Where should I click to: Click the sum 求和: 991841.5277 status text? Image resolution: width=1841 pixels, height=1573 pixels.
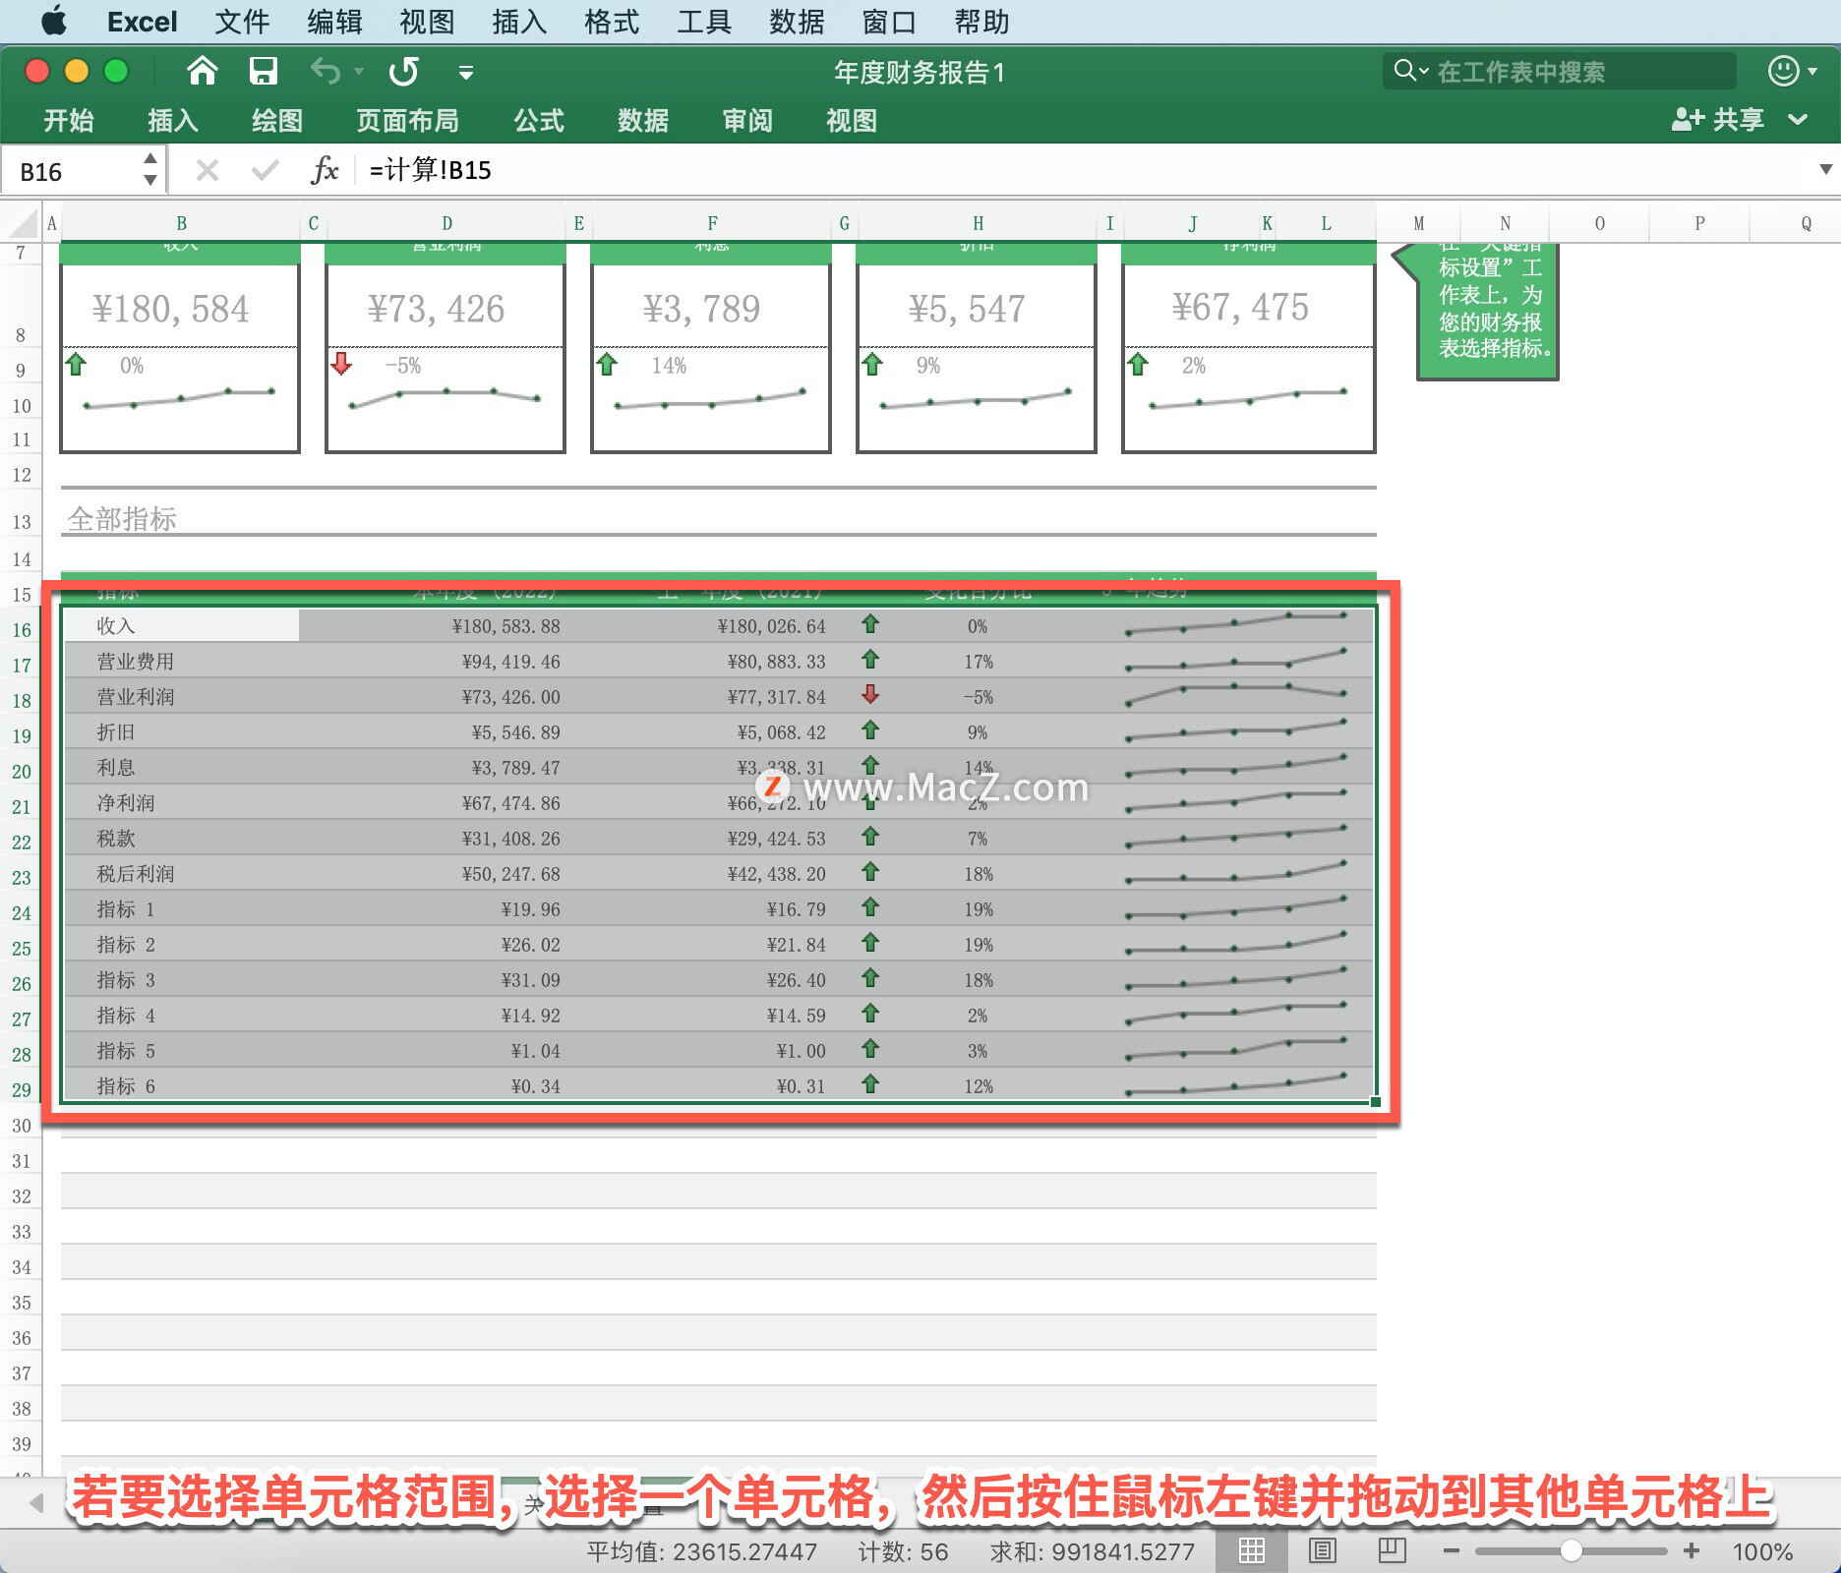click(x=1092, y=1552)
